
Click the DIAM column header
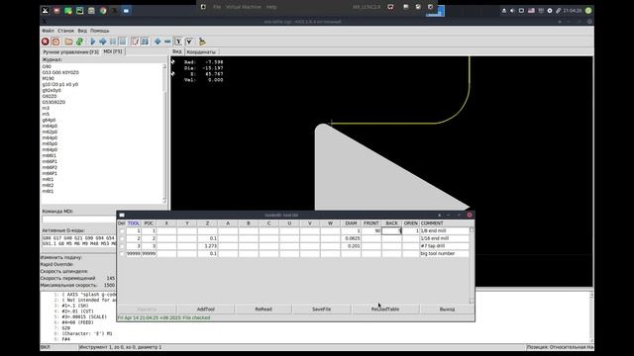351,223
